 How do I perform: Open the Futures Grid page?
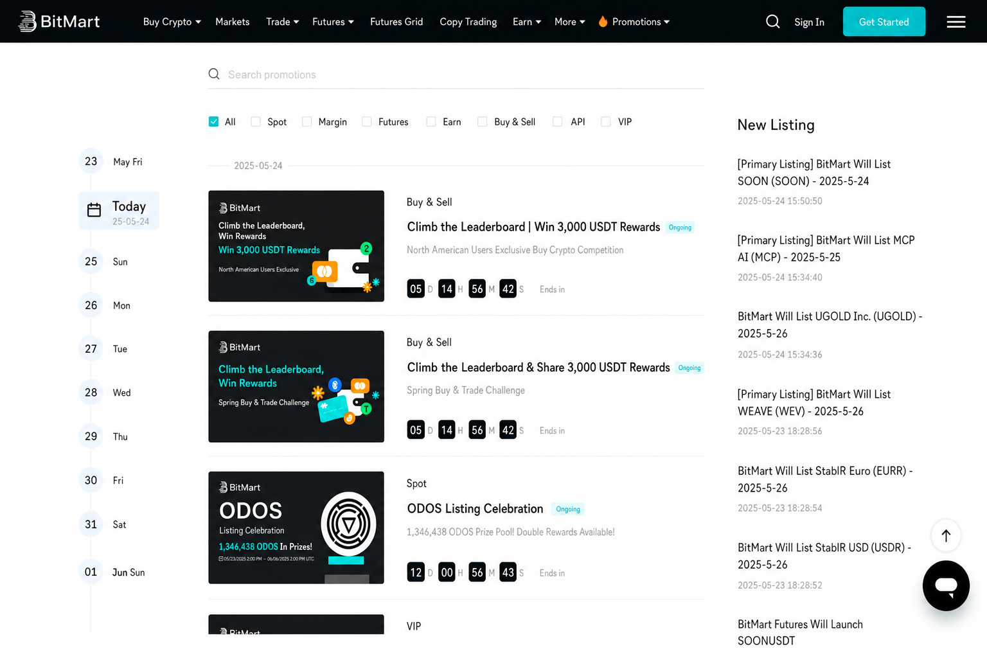pyautogui.click(x=396, y=22)
